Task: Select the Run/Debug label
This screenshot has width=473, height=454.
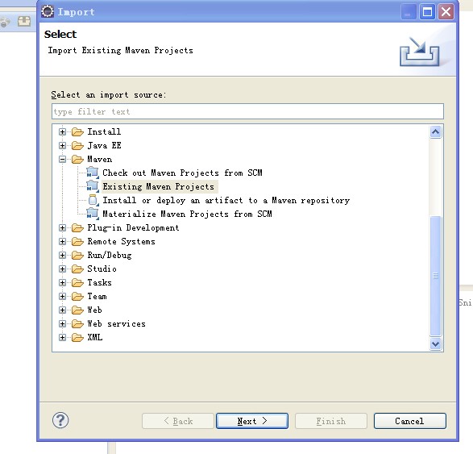Action: point(110,256)
